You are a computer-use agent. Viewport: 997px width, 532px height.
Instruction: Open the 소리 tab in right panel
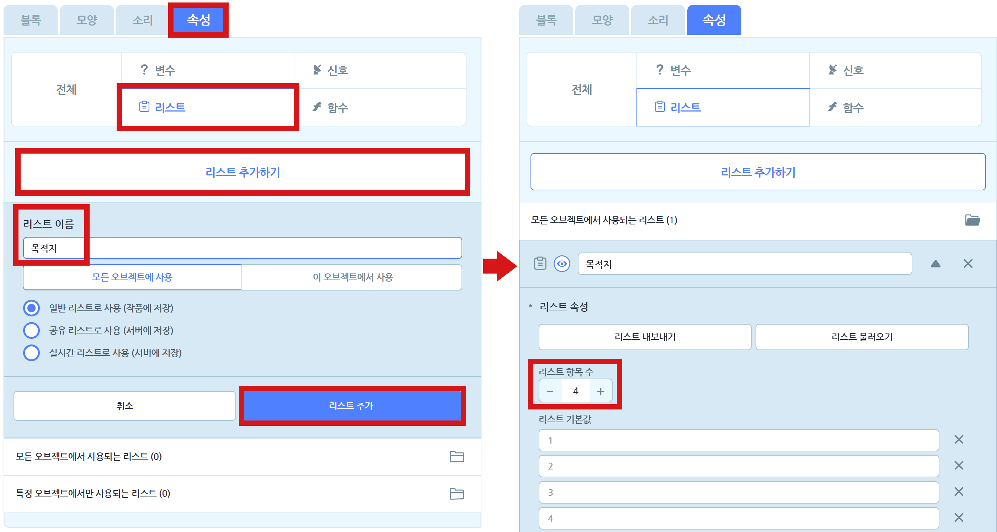coord(658,20)
